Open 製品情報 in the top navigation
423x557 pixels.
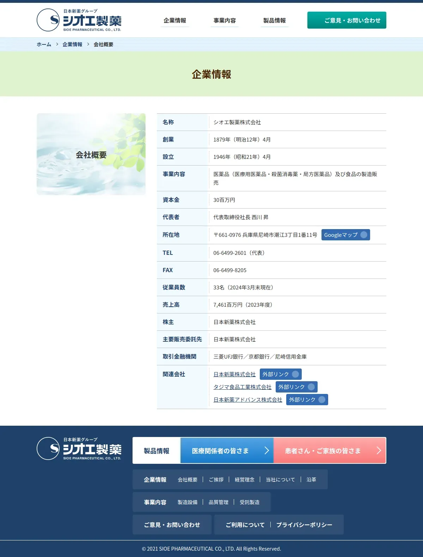(x=275, y=20)
